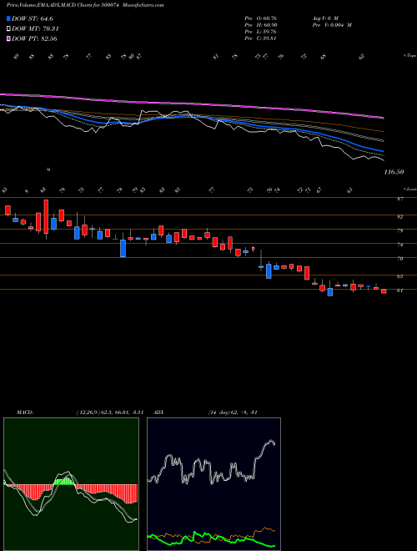Viewport: 417px width, 551px height.
Task: Open the MACD histogram chart panel
Action: [71, 484]
